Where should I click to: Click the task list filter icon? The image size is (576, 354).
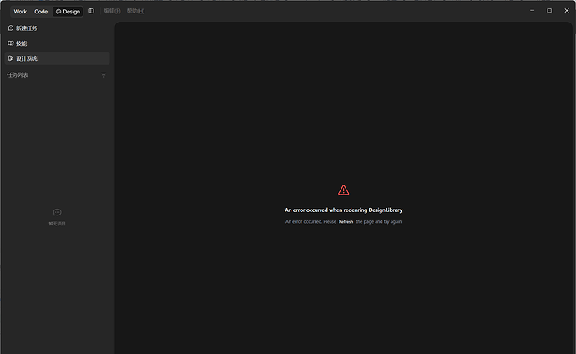104,75
